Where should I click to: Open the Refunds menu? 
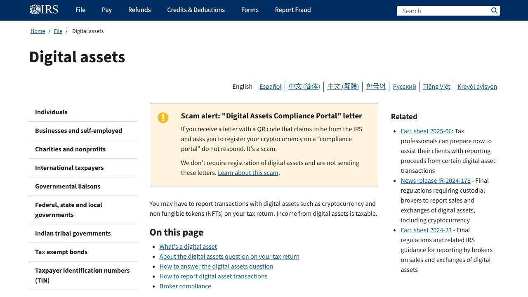139,10
